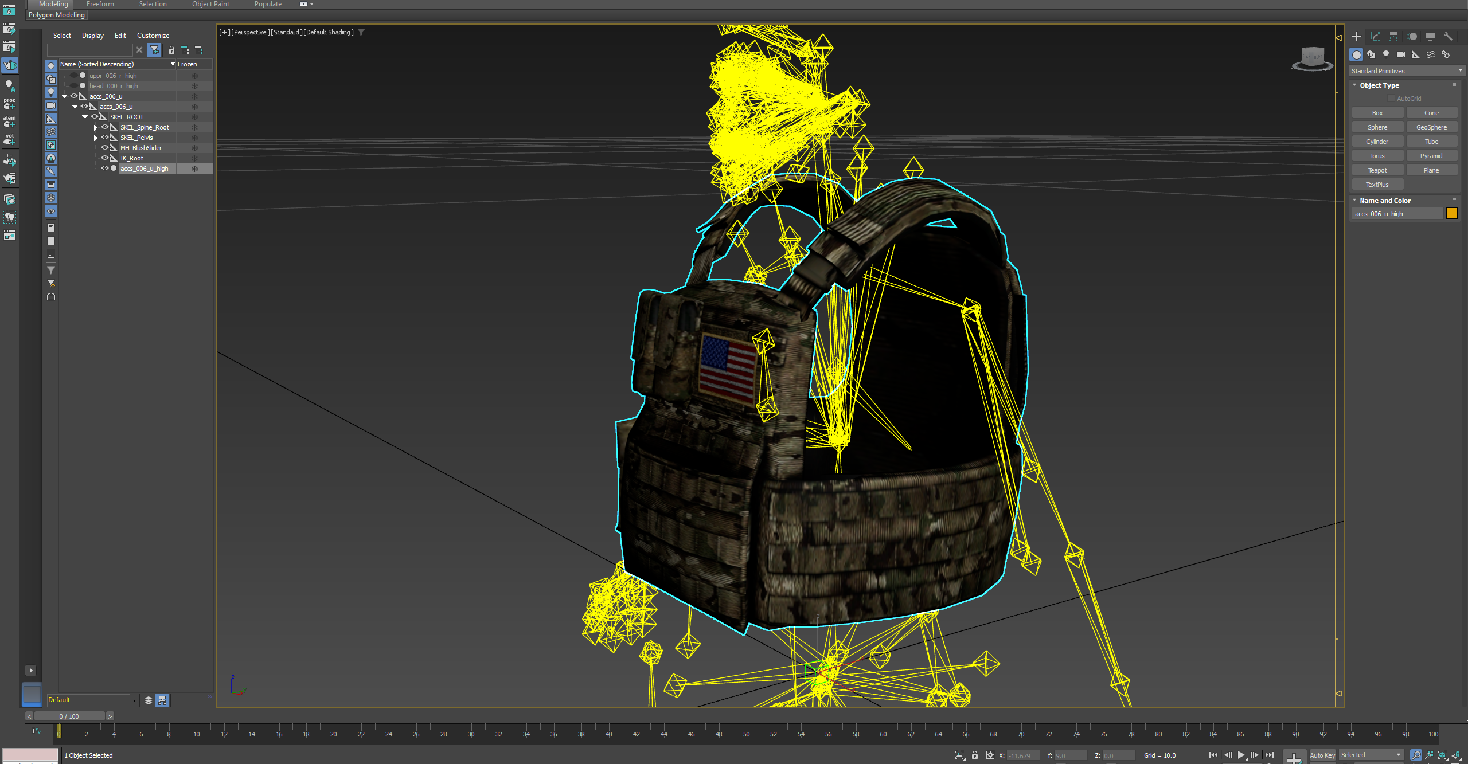Click the selection lock toggle icon
The image size is (1468, 764).
coord(974,755)
